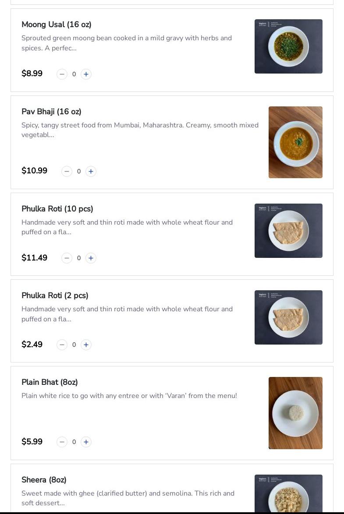Select Phulka Roti (10 pcs) item name
344x514 pixels.
tap(57, 209)
